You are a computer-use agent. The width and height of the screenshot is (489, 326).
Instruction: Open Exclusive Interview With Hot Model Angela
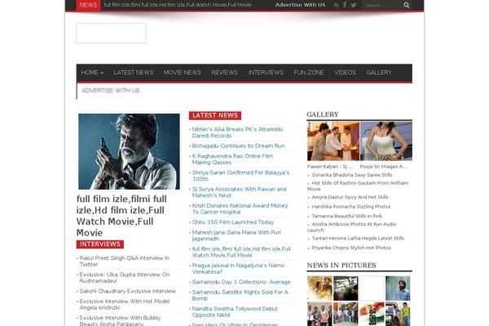coord(125,304)
